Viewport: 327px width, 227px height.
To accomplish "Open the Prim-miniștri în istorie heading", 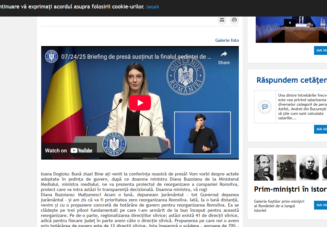I will (290, 189).
